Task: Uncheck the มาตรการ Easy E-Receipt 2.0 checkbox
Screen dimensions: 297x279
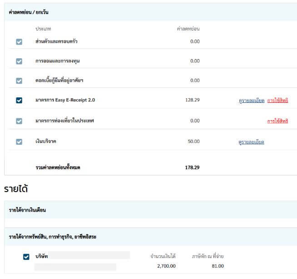Action: click(19, 100)
